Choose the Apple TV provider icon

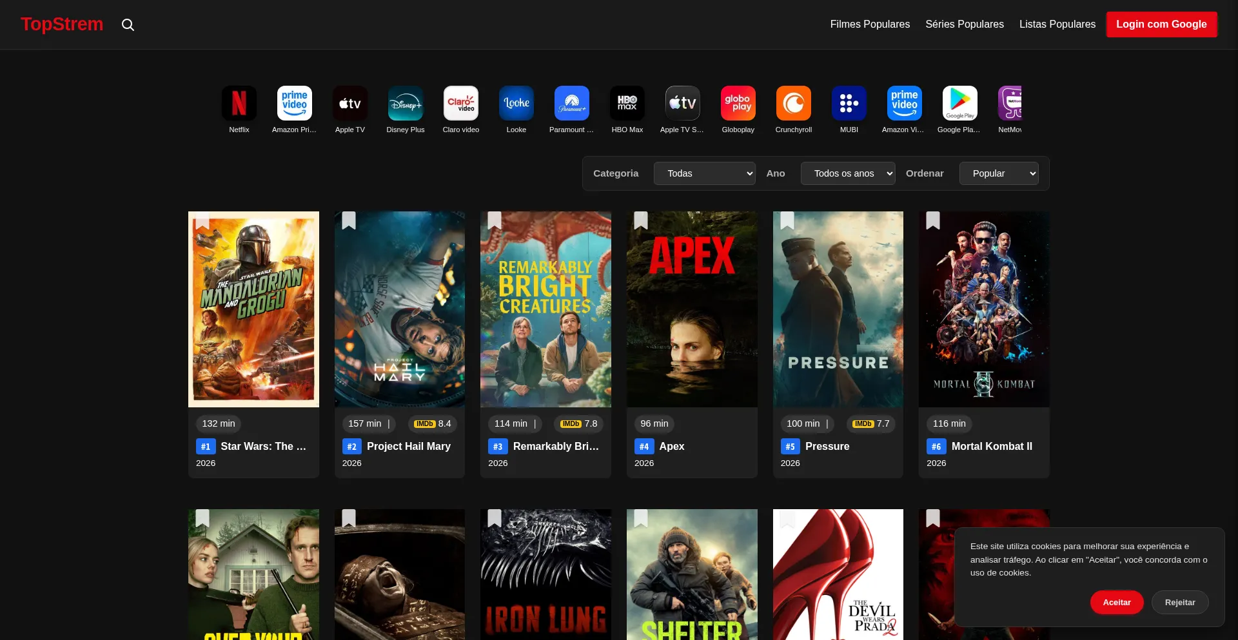[x=350, y=103]
